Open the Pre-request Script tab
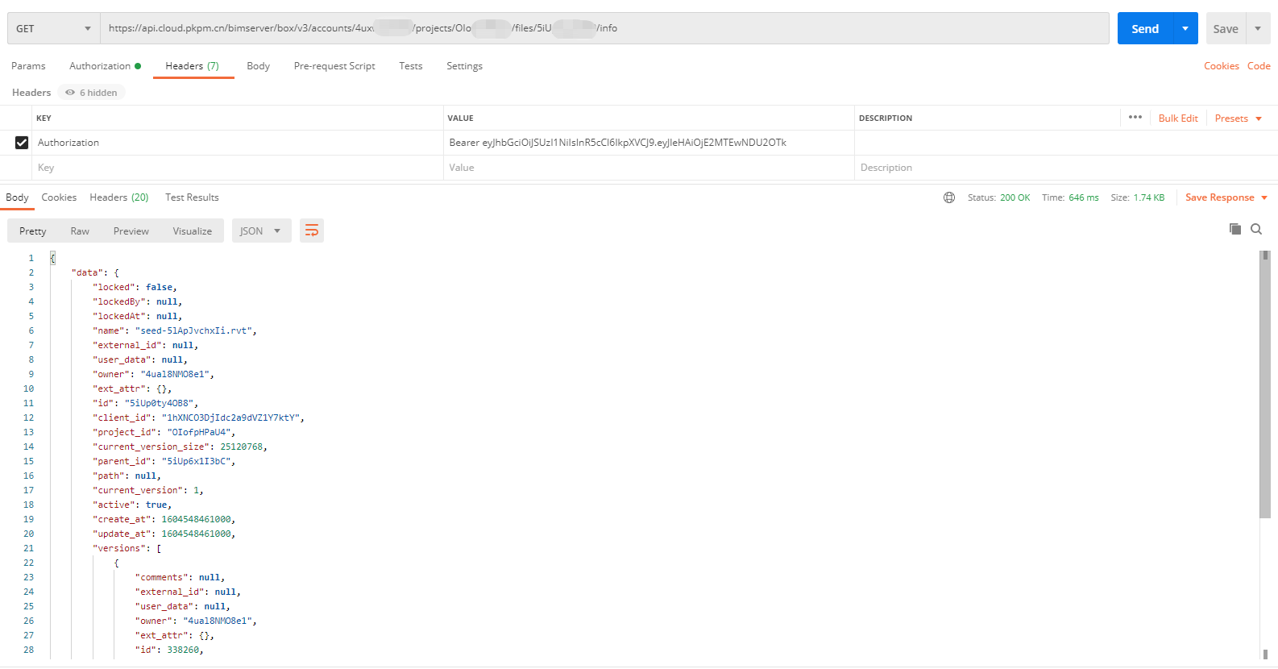The height and width of the screenshot is (669, 1278). tap(334, 66)
